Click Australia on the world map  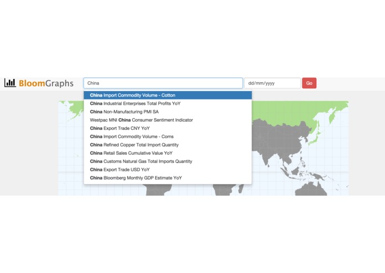[311, 190]
